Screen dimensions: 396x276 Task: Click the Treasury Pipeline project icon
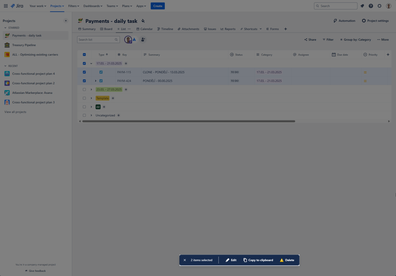[x=7, y=45]
